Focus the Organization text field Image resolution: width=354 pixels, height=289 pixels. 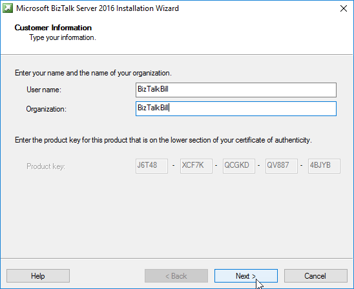click(x=236, y=108)
